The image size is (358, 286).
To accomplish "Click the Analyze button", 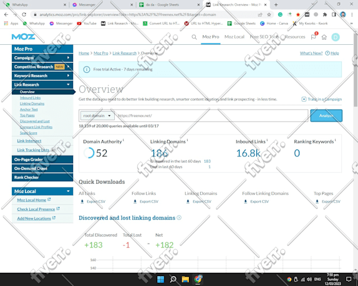I will [x=326, y=116].
